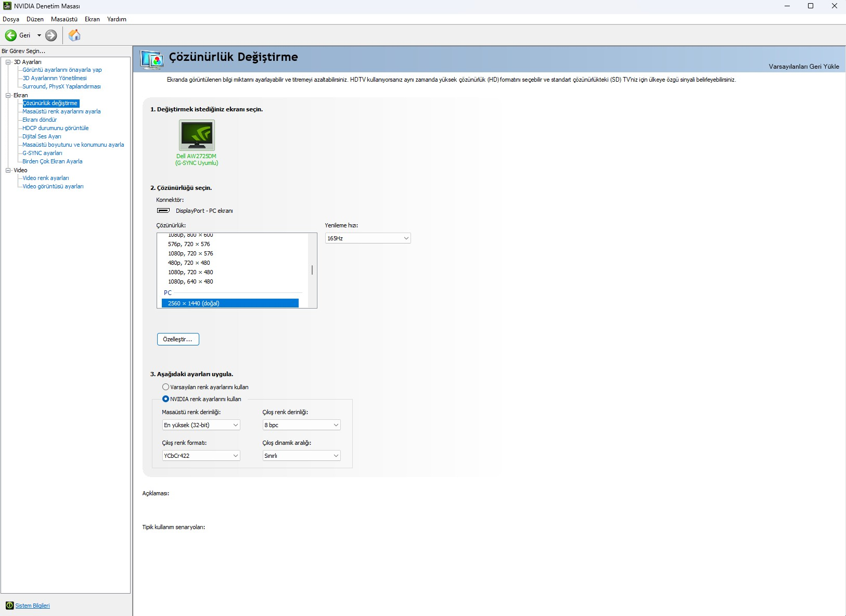846x616 pixels.
Task: Open the home page icon in toolbar
Action: 74,35
